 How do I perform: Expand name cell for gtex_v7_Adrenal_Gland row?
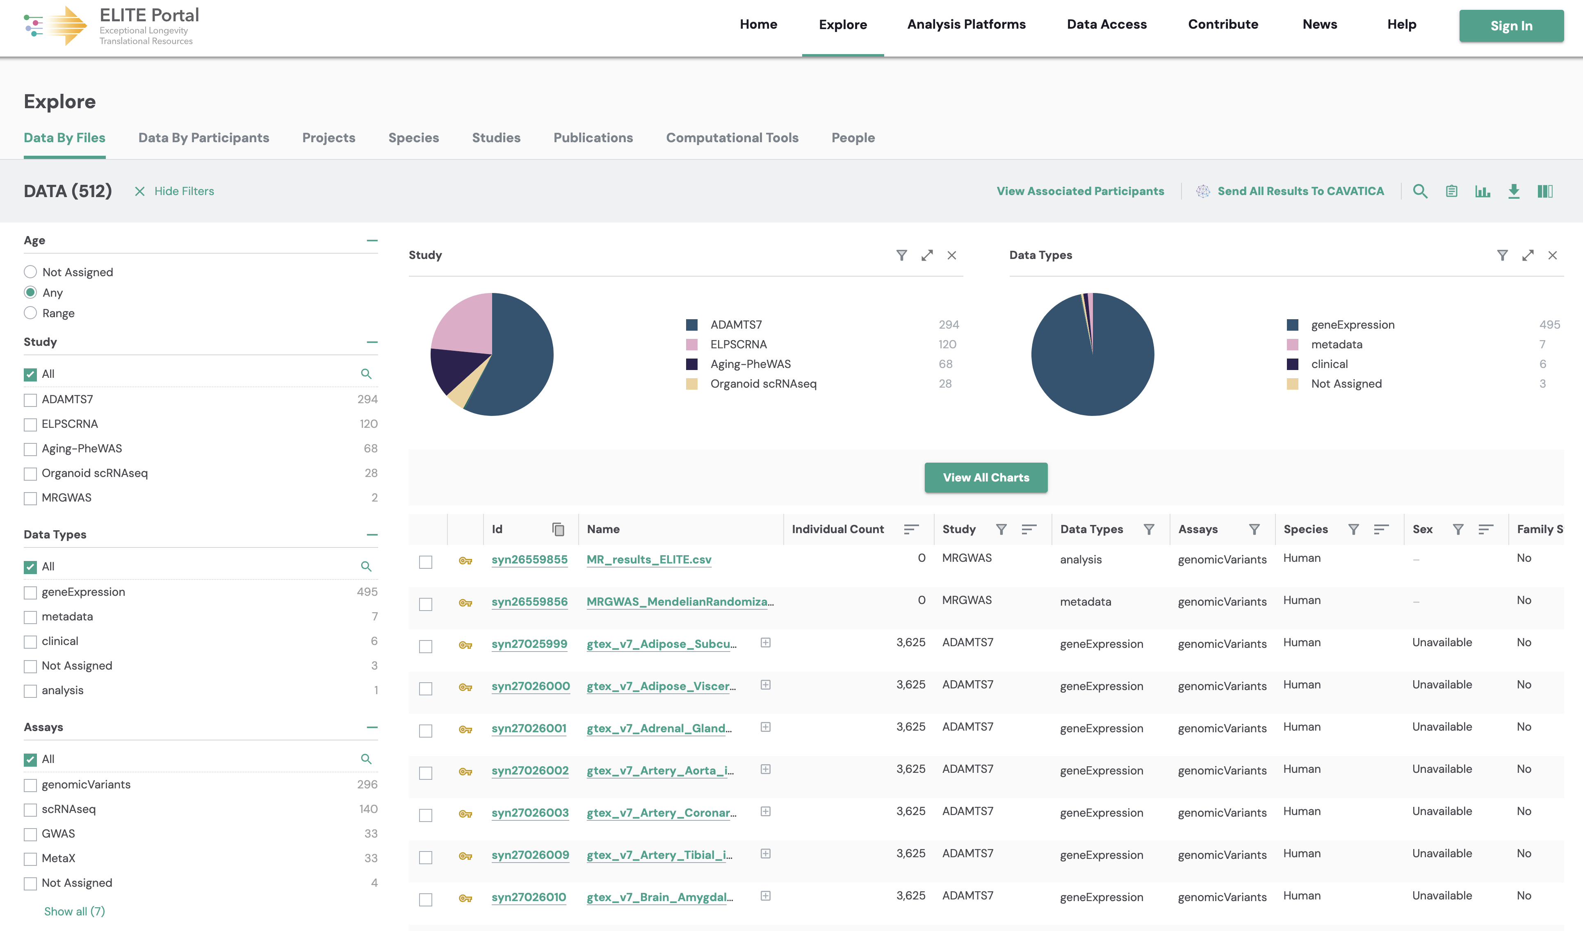click(x=765, y=727)
